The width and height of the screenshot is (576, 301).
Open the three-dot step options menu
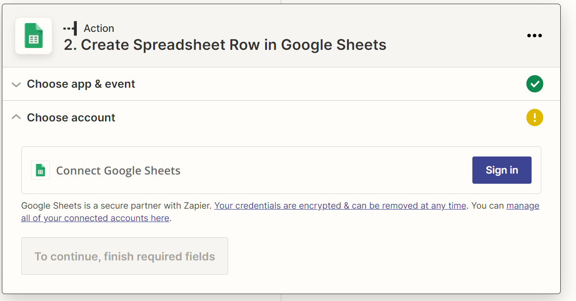(x=534, y=36)
